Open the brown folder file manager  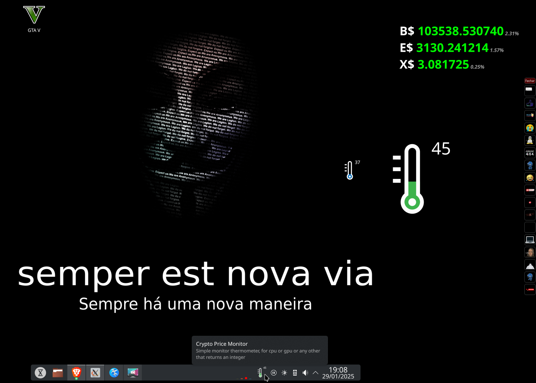tap(58, 373)
